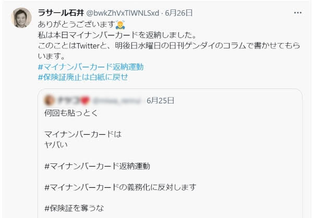This screenshot has width=313, height=218.
Task: Open hashtag #保険証廃止は白紙に戻せ
Action: [83, 77]
